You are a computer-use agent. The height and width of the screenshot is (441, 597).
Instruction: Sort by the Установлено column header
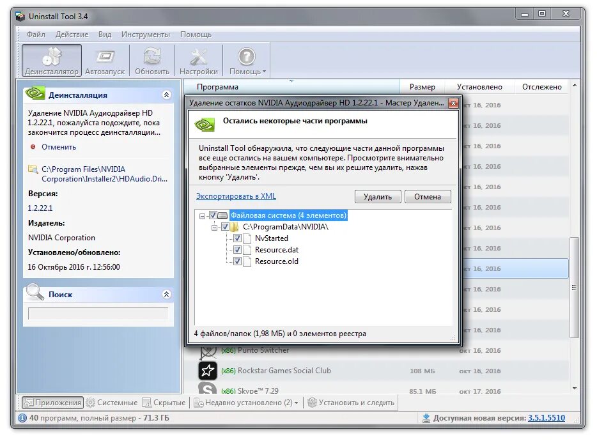point(479,87)
